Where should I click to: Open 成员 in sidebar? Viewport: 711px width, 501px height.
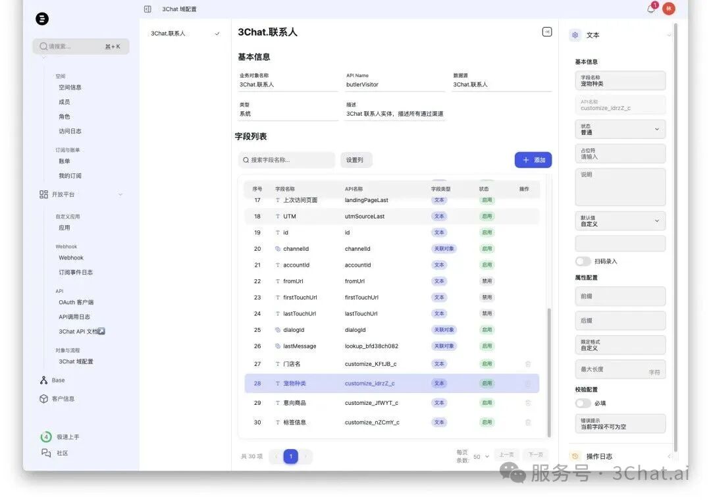coord(65,102)
